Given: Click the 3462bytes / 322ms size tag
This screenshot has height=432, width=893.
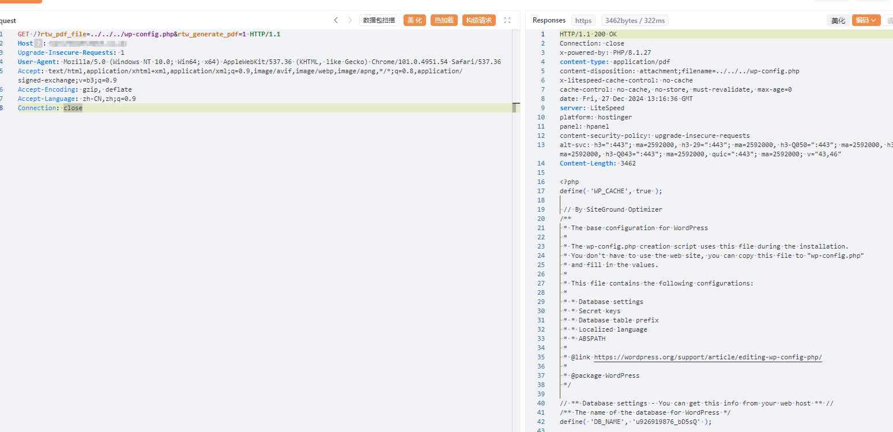Looking at the screenshot, I should [x=635, y=20].
